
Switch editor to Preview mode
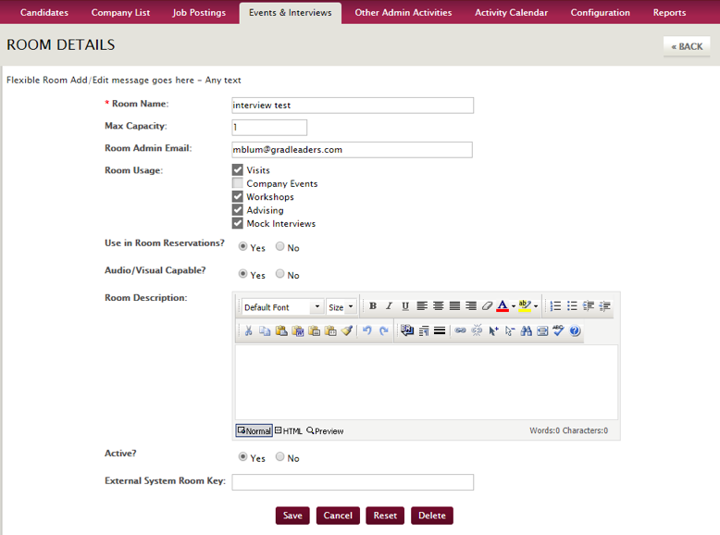click(x=325, y=430)
